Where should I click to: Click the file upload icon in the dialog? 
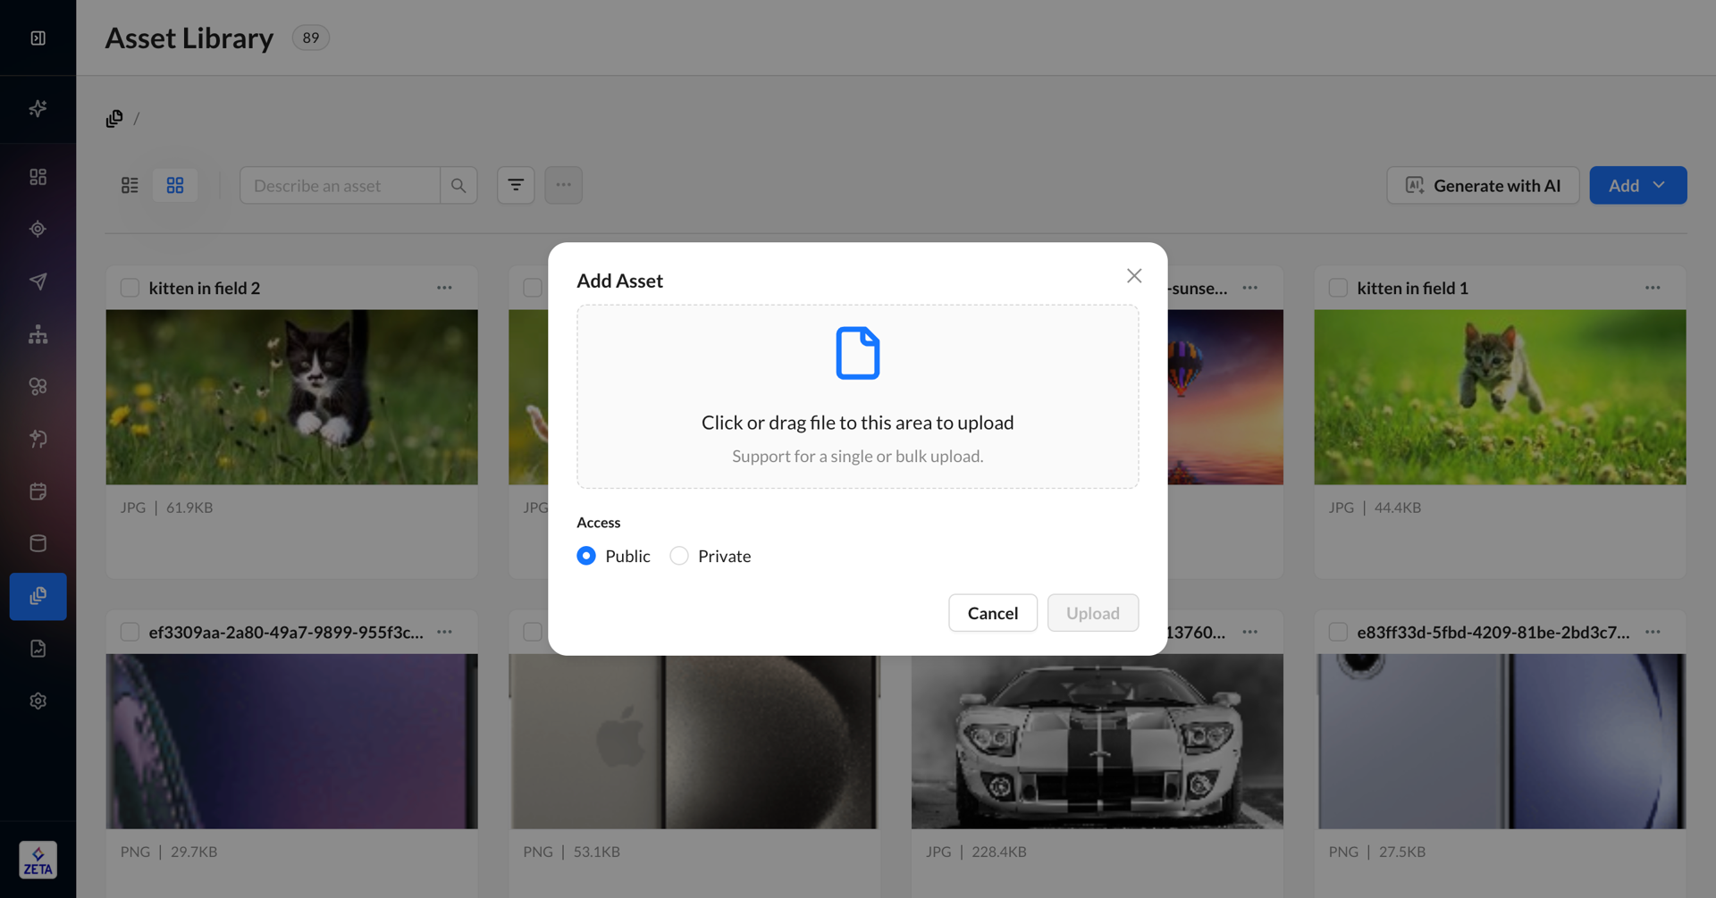pyautogui.click(x=857, y=353)
